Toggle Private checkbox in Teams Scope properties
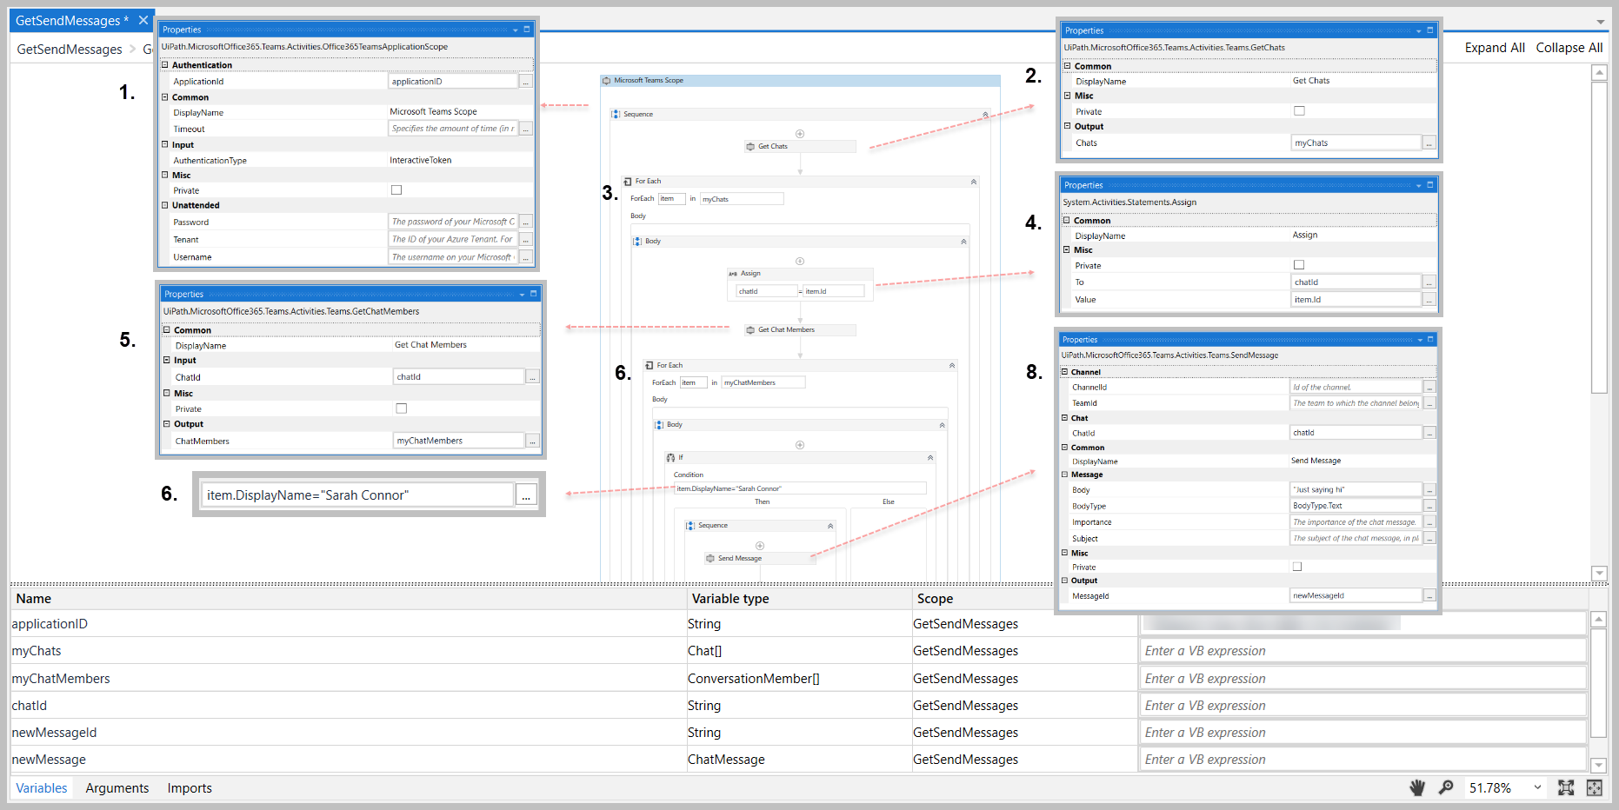Image resolution: width=1619 pixels, height=810 pixels. tap(396, 190)
